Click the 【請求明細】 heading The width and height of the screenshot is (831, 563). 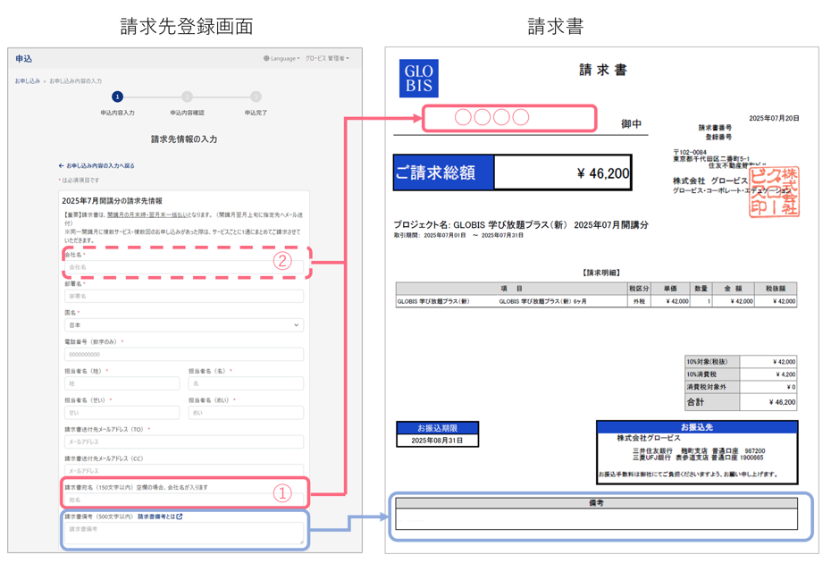coord(601,273)
